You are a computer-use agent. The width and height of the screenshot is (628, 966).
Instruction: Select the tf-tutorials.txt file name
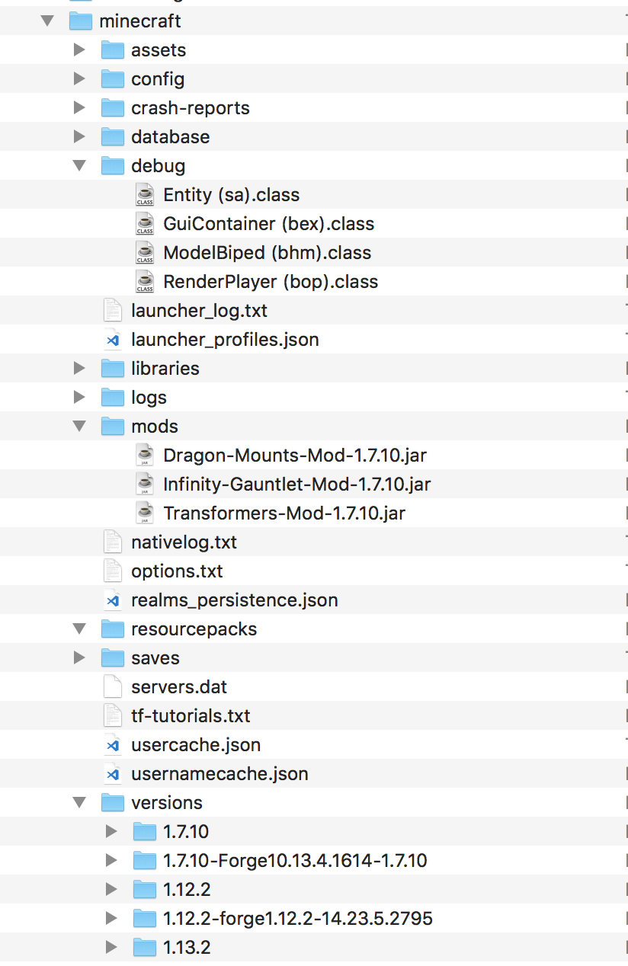pyautogui.click(x=191, y=716)
